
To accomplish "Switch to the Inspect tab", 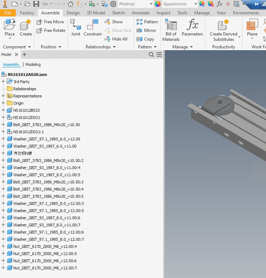I will click(x=163, y=13).
